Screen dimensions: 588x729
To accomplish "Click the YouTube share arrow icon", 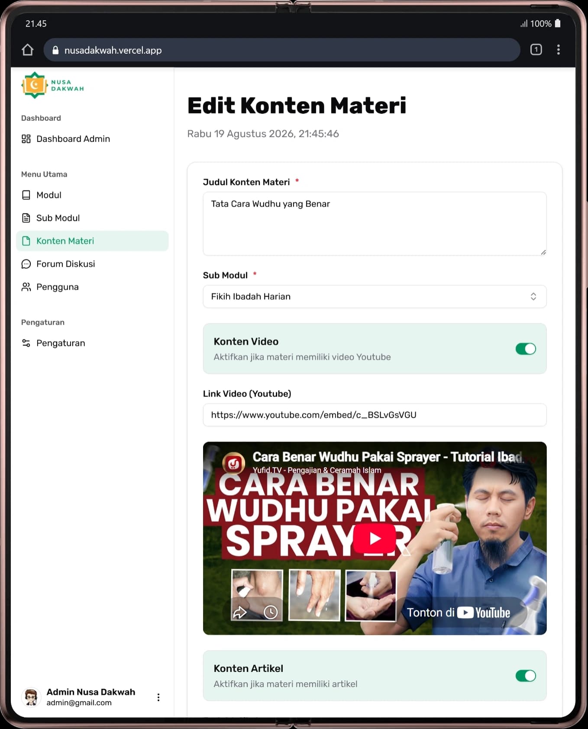I will pos(239,612).
